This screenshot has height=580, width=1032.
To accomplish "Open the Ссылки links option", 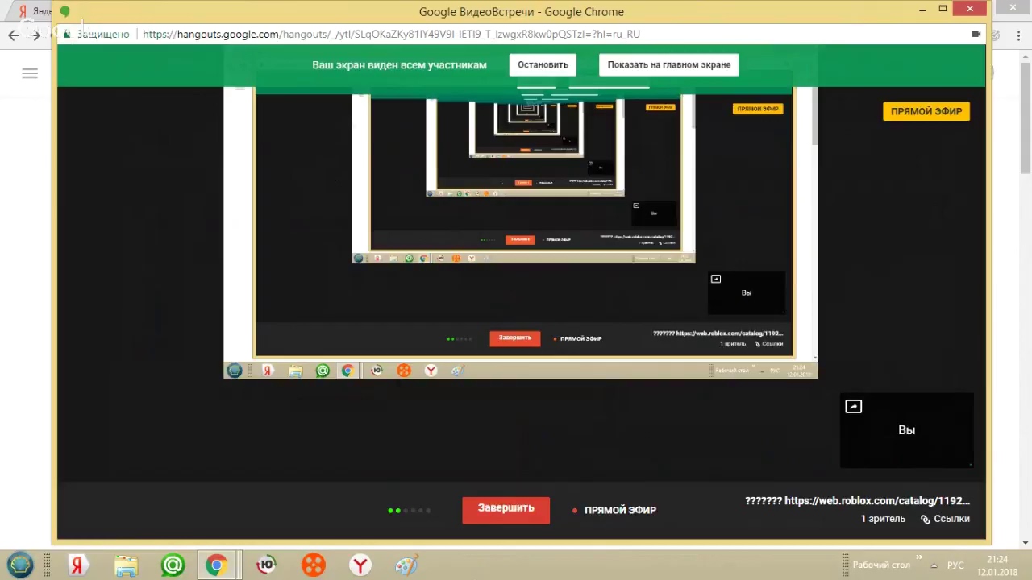I will click(x=945, y=519).
